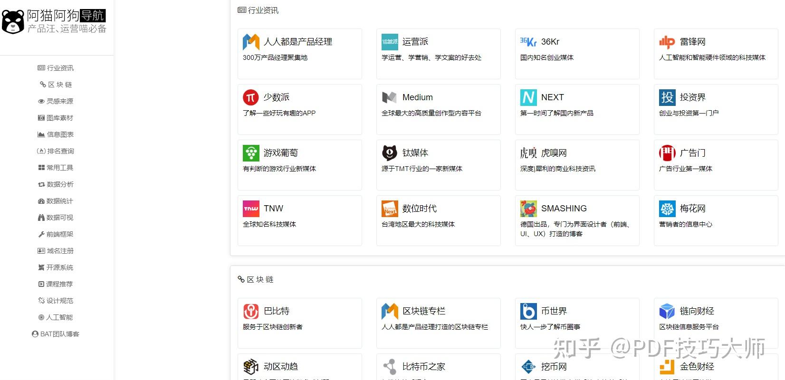
Task: Go to 行业资讯 in the sidebar
Action: click(56, 68)
